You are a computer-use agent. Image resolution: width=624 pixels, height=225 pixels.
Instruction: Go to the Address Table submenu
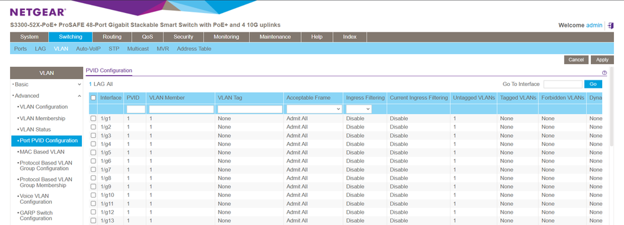[x=194, y=49]
